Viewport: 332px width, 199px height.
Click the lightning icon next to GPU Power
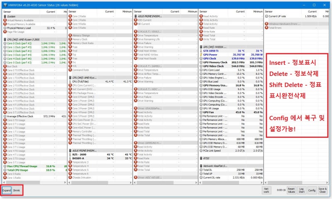(x=201, y=55)
